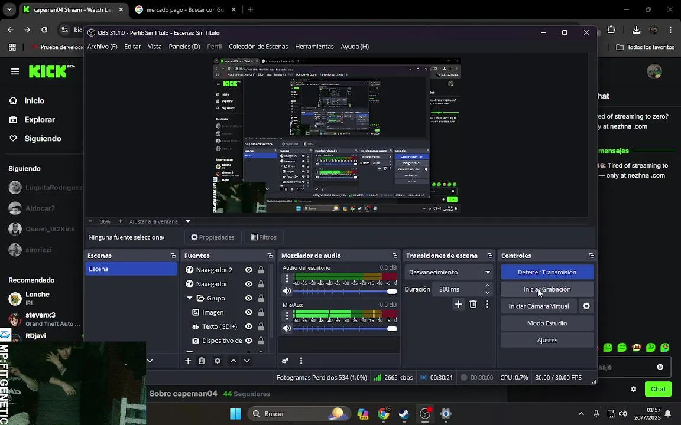Open advanced audio properties gears icon
681x425 pixels.
[286, 361]
